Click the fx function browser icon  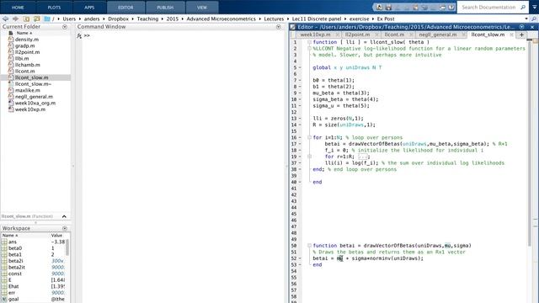(x=79, y=35)
